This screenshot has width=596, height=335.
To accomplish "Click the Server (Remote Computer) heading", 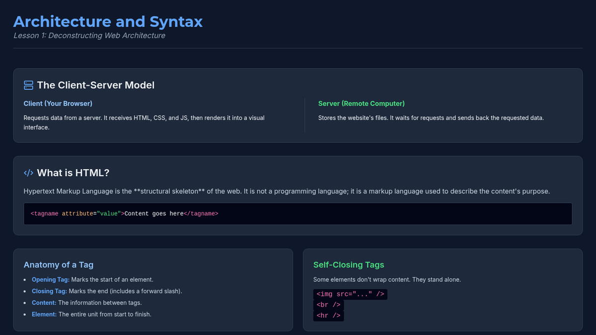I will point(361,104).
